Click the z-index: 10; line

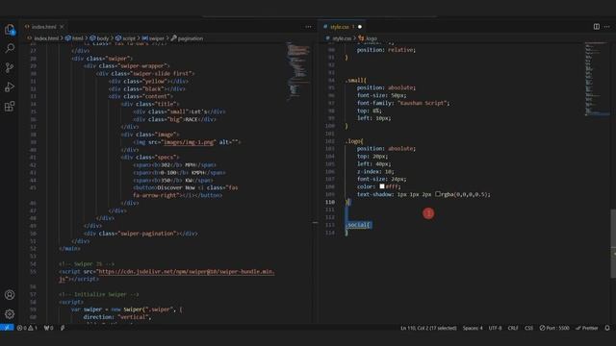pos(375,171)
